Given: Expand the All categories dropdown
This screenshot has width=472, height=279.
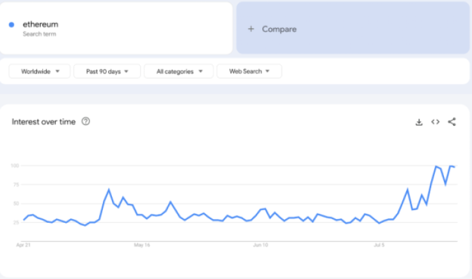Looking at the screenshot, I should 178,72.
